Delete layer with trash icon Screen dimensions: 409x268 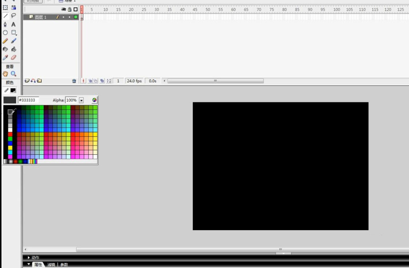74,81
